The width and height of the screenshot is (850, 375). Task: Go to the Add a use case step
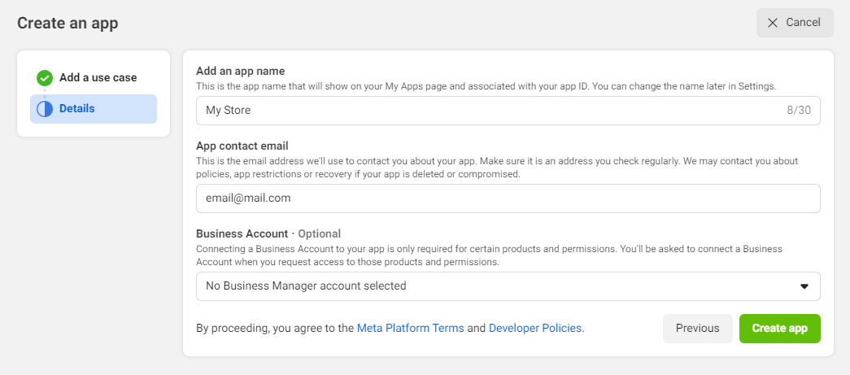coord(98,78)
